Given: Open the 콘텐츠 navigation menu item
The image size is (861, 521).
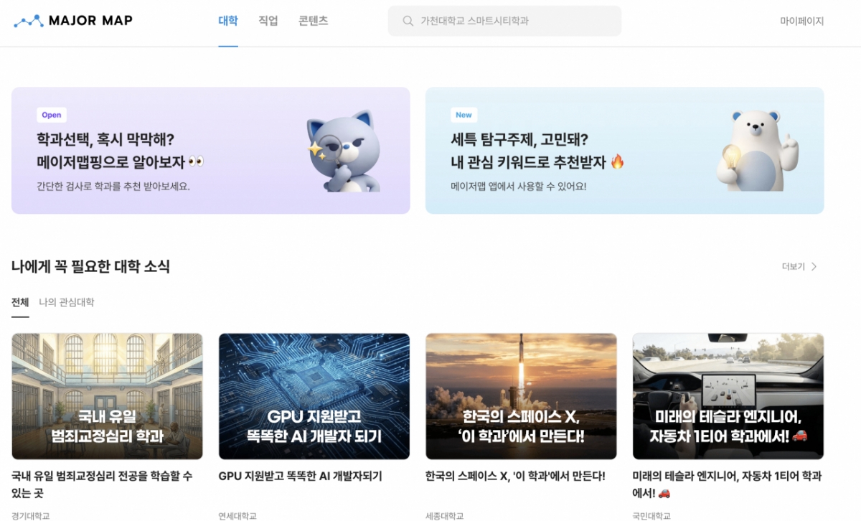Looking at the screenshot, I should [x=313, y=21].
